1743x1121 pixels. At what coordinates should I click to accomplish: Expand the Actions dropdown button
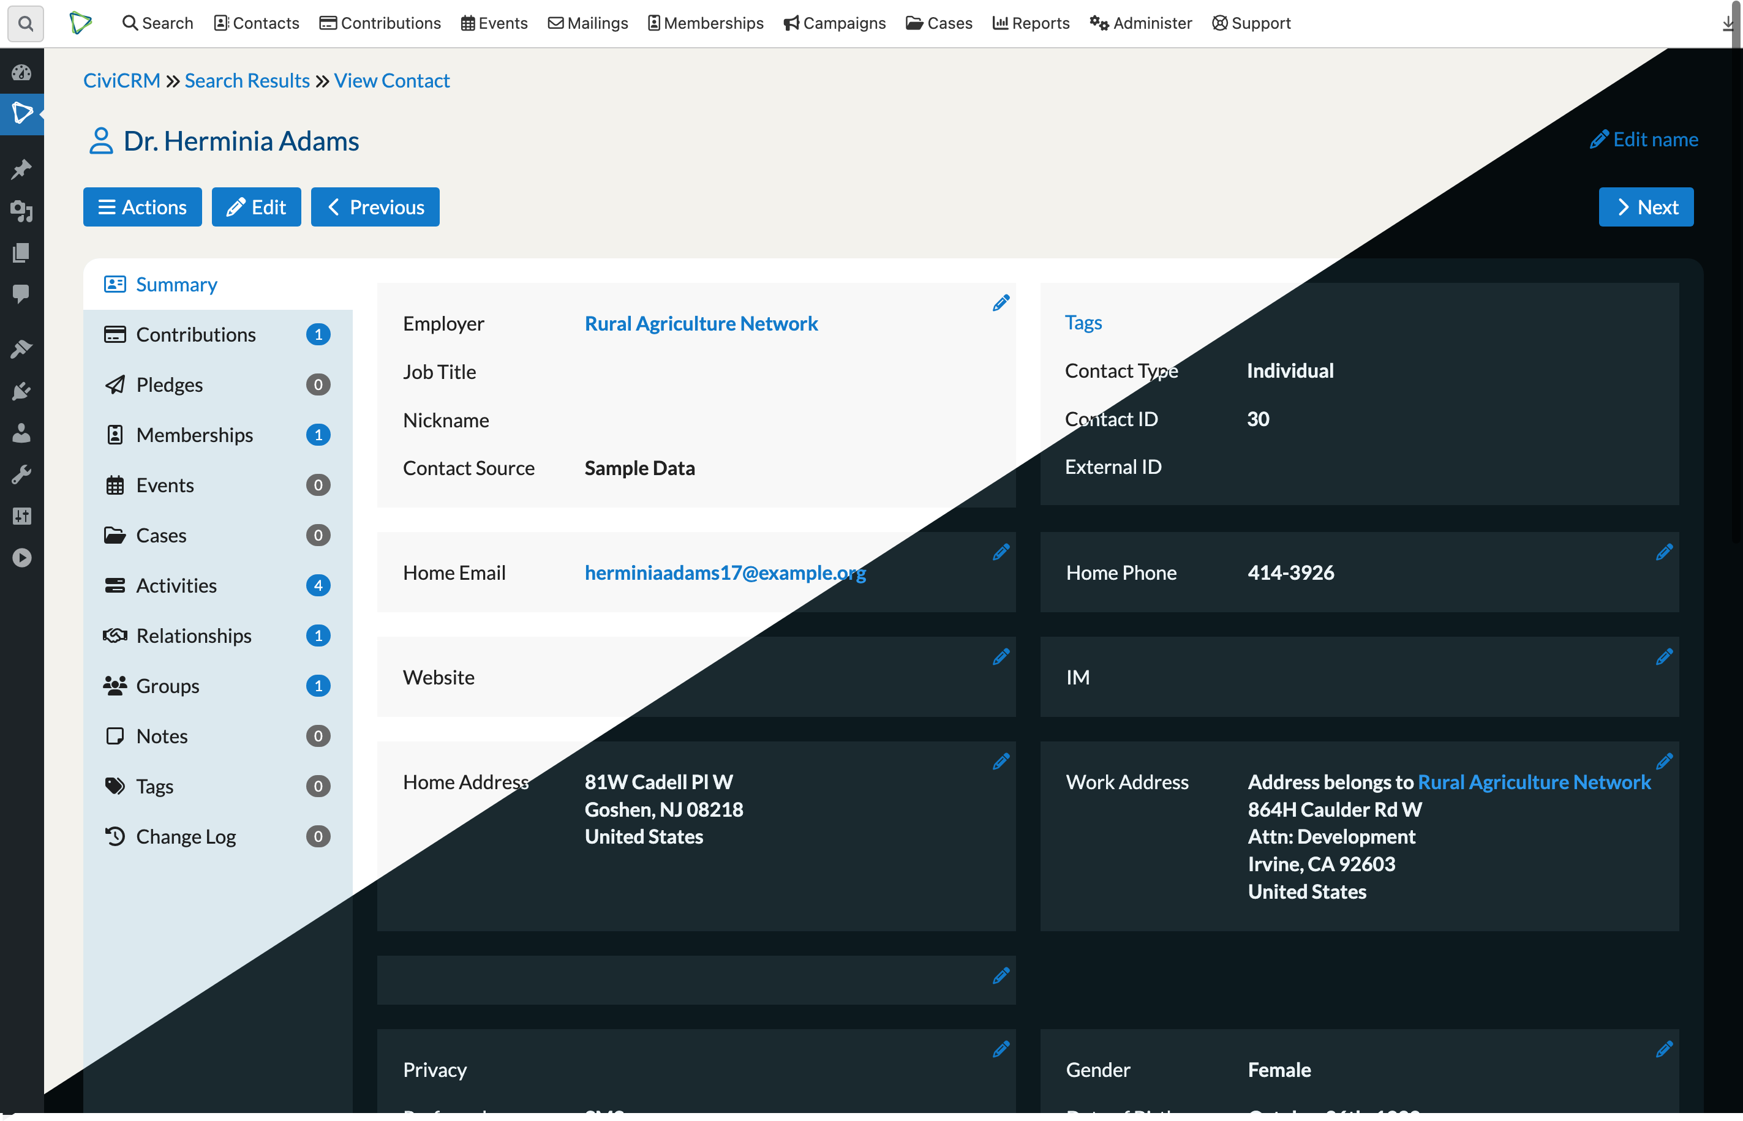coord(143,208)
